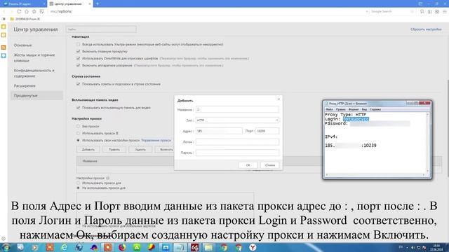Open Yandex browser from taskbar
Screen dimensions: 449x252
point(253,247)
